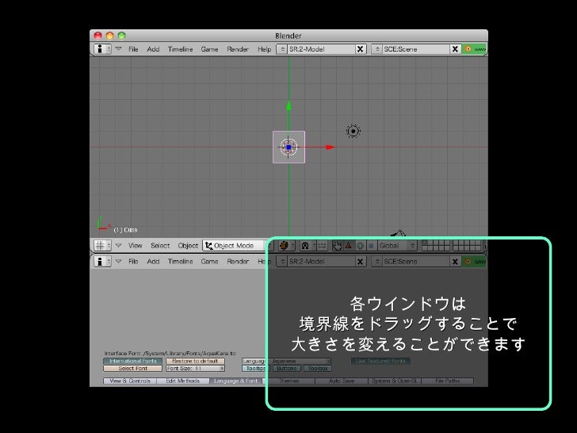This screenshot has width=577, height=433.
Task: Click Select Font button
Action: [x=133, y=368]
